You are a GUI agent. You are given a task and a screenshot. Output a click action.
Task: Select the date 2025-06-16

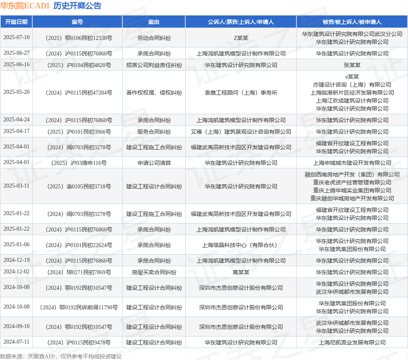pos(16,64)
